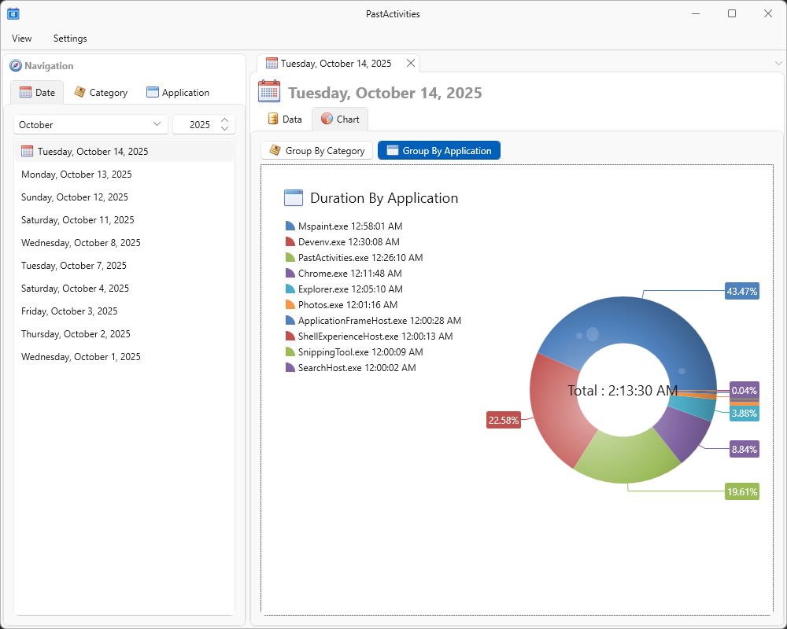The height and width of the screenshot is (629, 787).
Task: Click the PastActivities app icon in title bar
Action: (13, 13)
